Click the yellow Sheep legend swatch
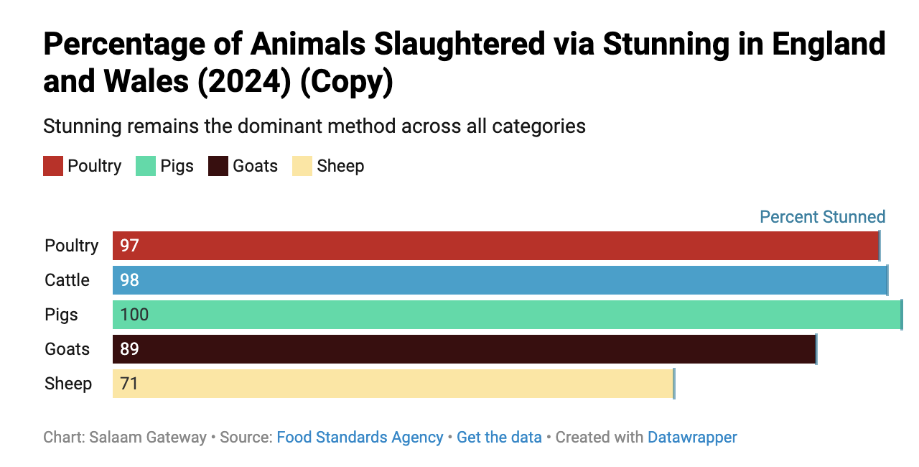Screen dimensions: 919x467 [x=302, y=166]
